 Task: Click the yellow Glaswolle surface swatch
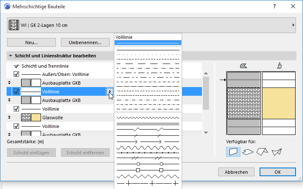pos(36,118)
